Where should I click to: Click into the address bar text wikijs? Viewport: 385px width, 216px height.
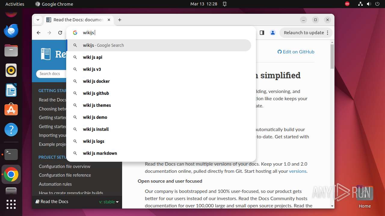(x=88, y=33)
